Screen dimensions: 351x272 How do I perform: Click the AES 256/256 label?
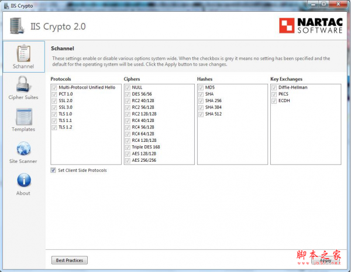pos(144,161)
